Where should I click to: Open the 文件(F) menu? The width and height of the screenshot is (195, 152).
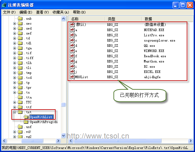pyautogui.click(x=9, y=12)
